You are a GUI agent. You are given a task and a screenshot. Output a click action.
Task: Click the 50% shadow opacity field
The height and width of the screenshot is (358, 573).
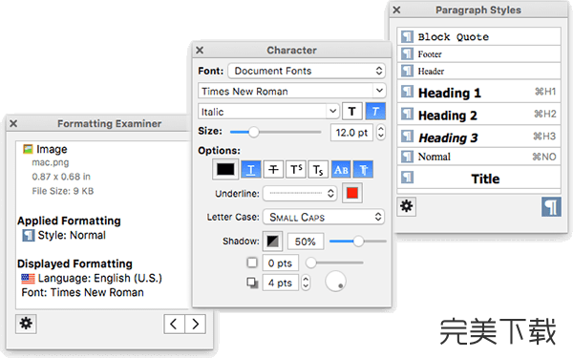click(x=306, y=242)
